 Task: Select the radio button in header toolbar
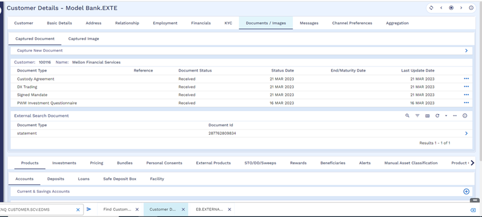click(451, 8)
